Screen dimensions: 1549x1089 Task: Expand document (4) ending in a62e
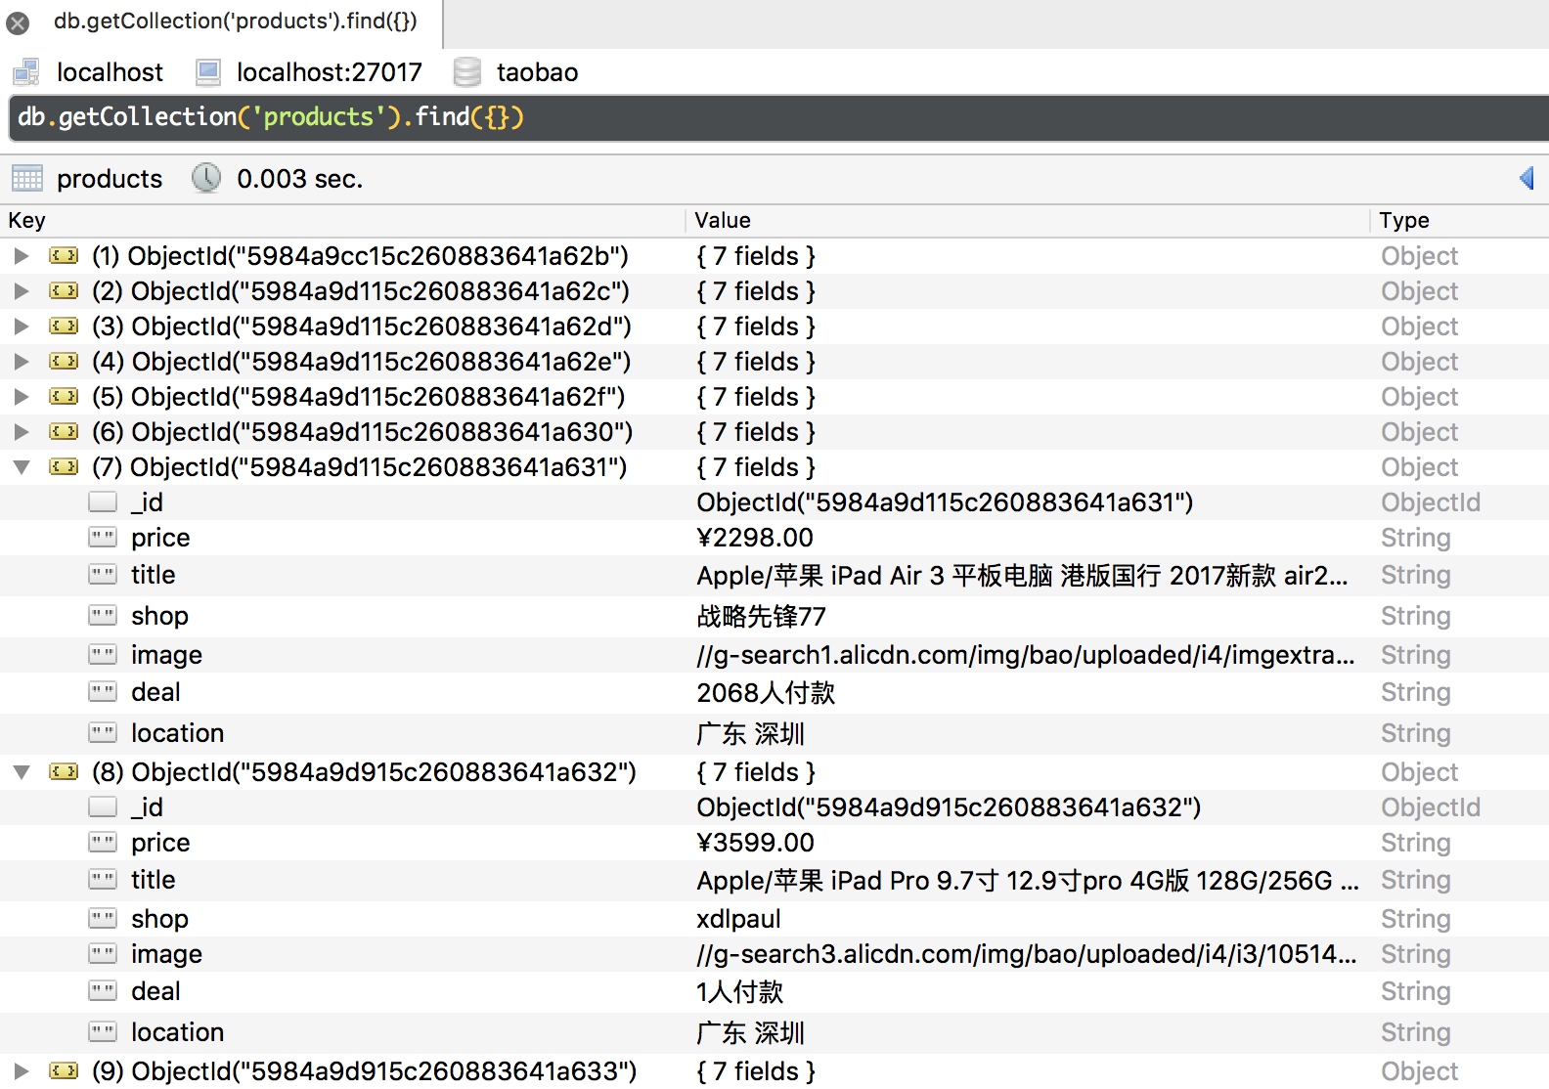[x=22, y=362]
